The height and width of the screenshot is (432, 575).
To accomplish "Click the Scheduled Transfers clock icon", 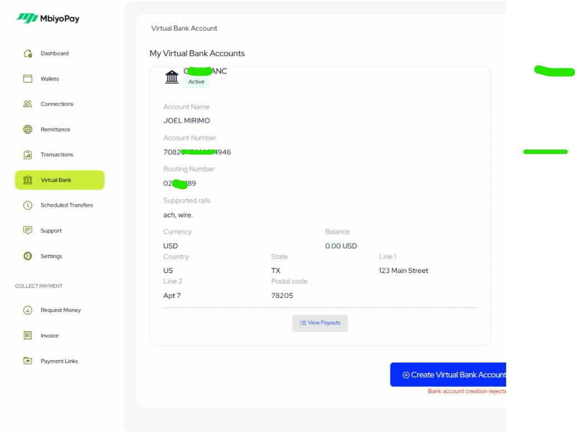I will coord(28,205).
